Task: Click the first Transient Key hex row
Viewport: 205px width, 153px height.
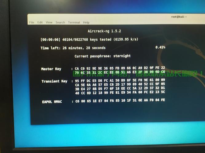Action: click(120, 80)
